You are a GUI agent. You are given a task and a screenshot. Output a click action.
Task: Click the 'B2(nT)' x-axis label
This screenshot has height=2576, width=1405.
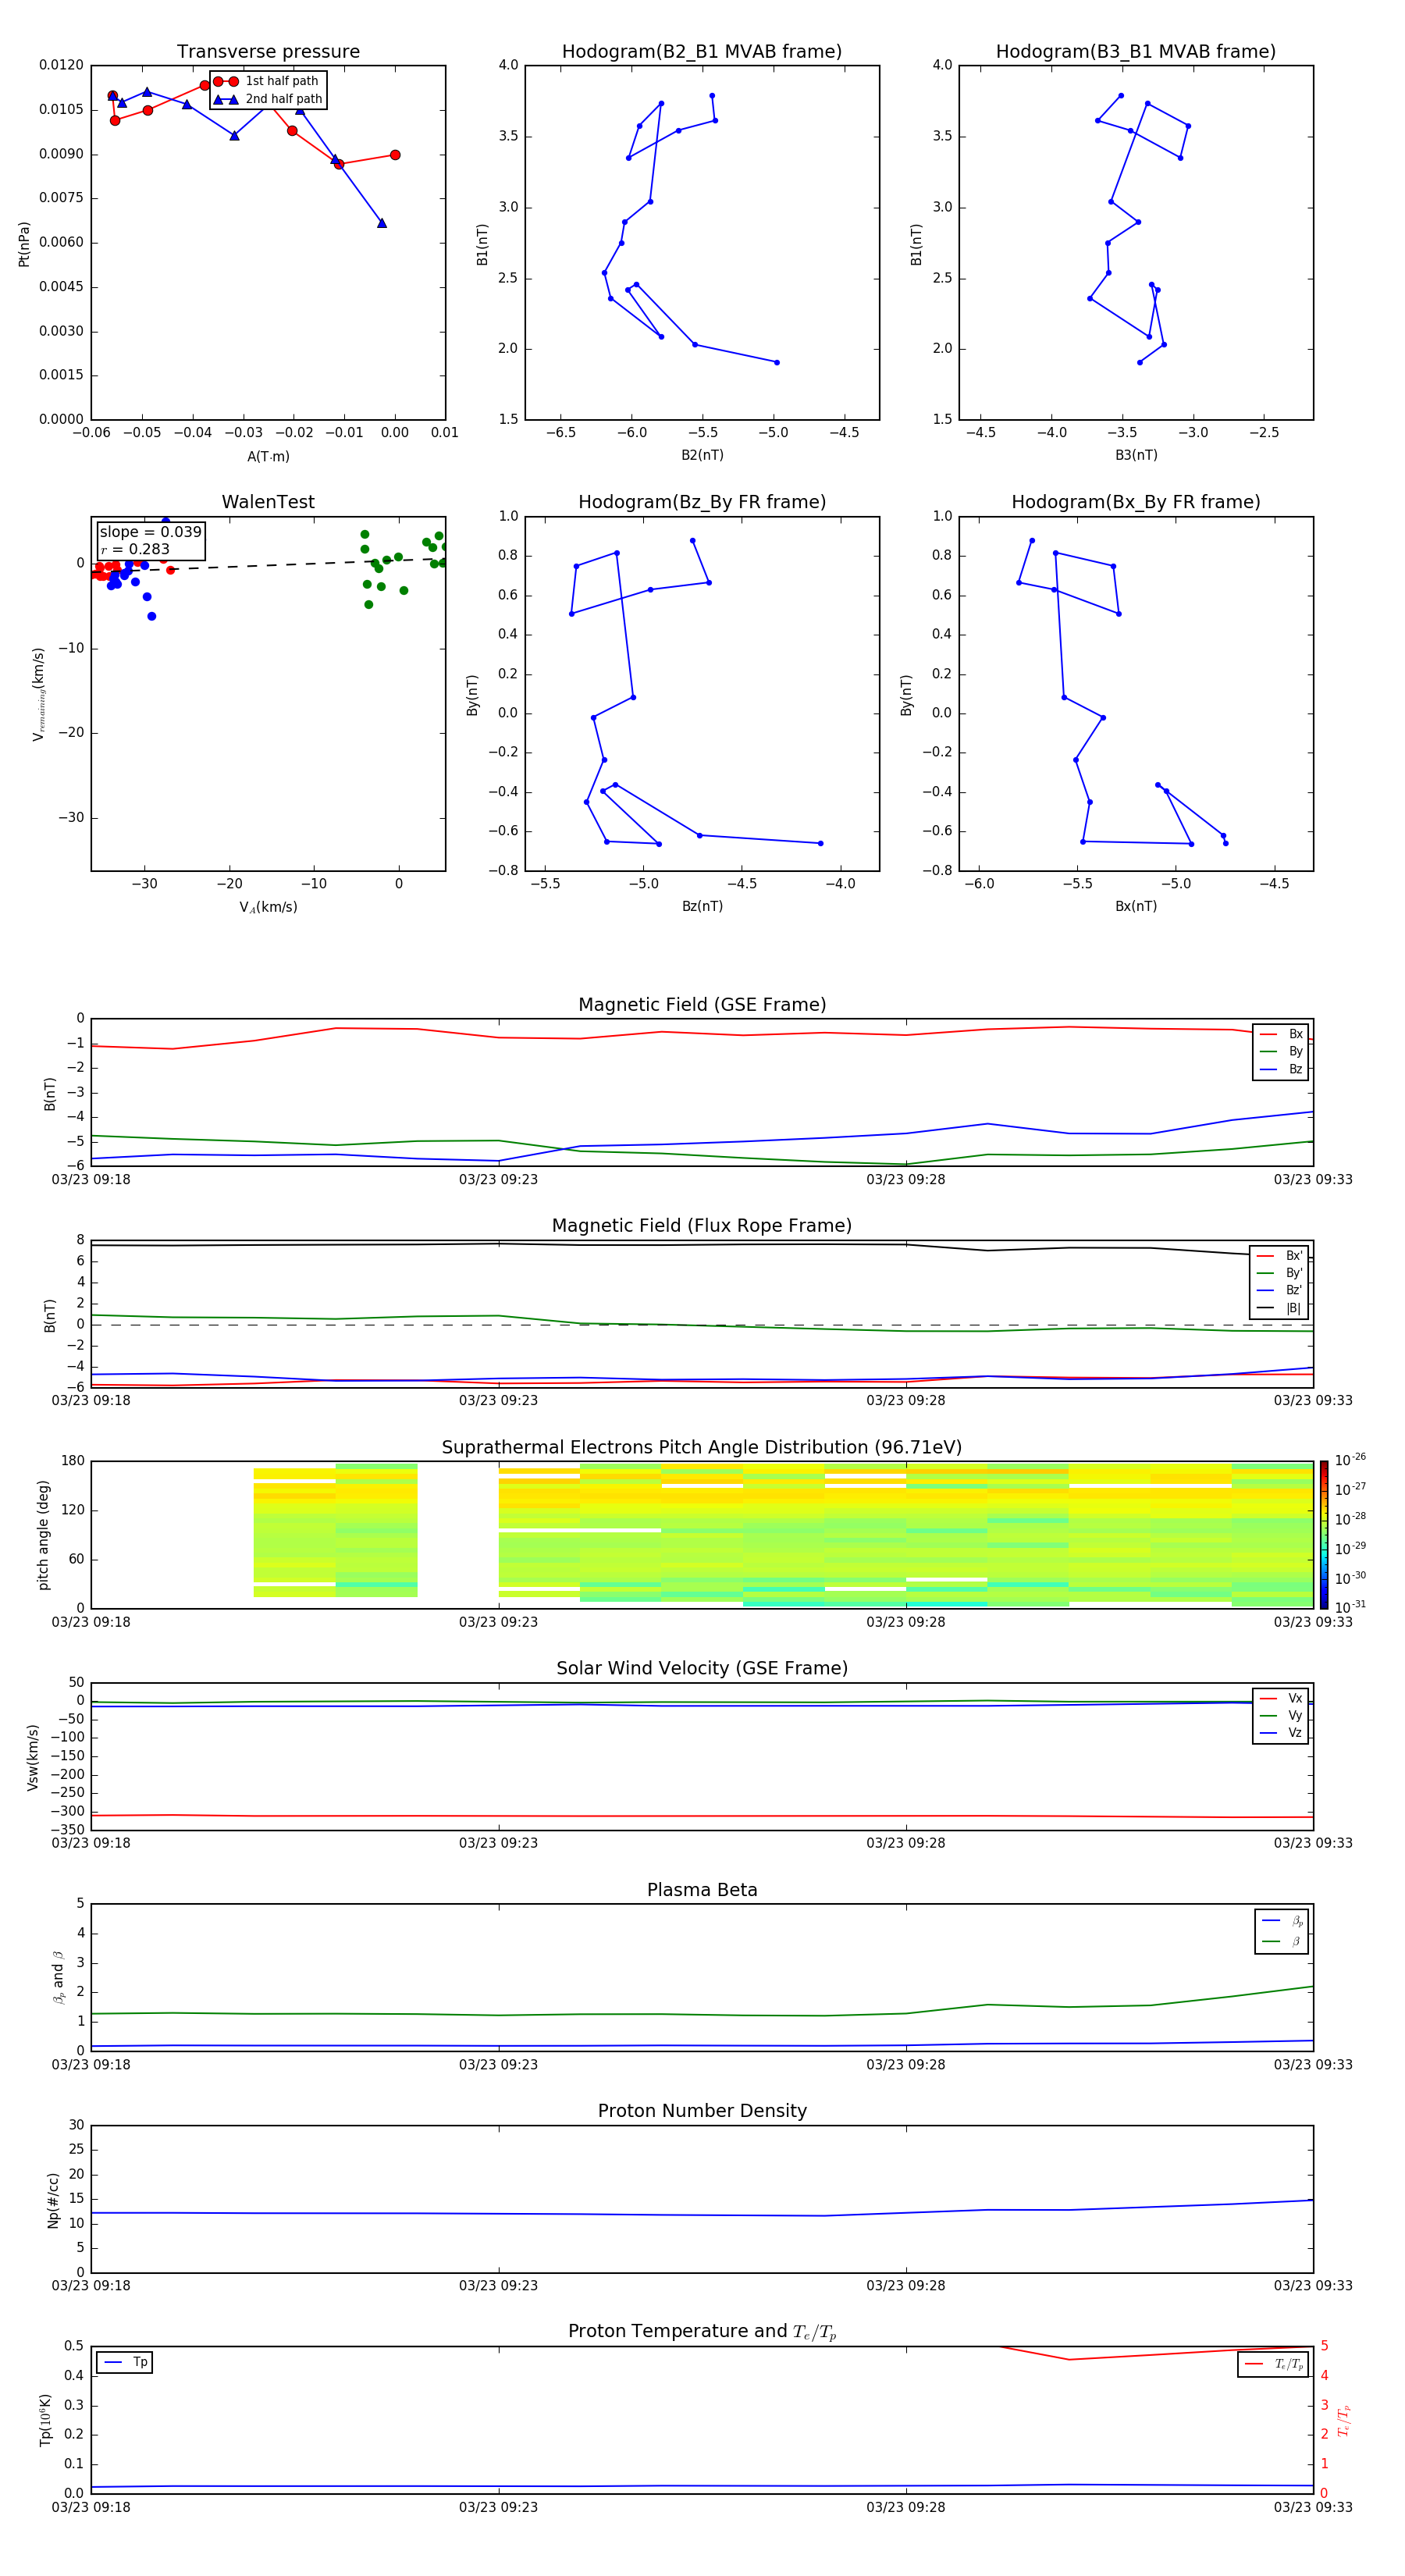click(702, 455)
